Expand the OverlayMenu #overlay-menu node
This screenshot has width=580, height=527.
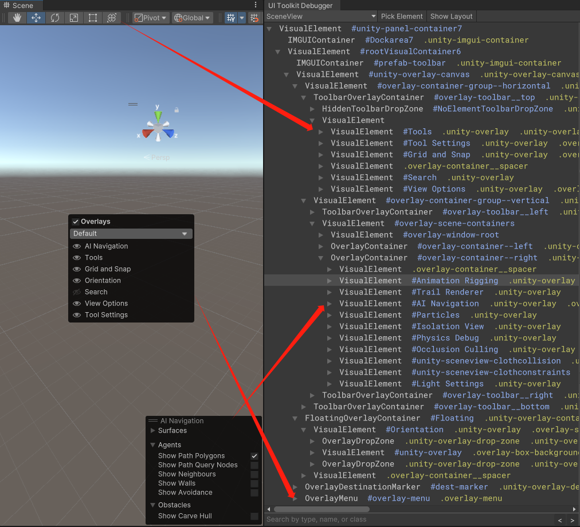tap(295, 498)
